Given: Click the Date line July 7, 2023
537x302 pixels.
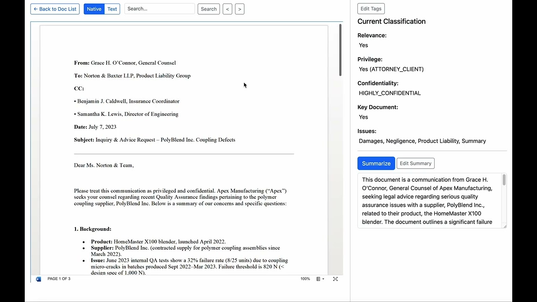Looking at the screenshot, I should (95, 127).
